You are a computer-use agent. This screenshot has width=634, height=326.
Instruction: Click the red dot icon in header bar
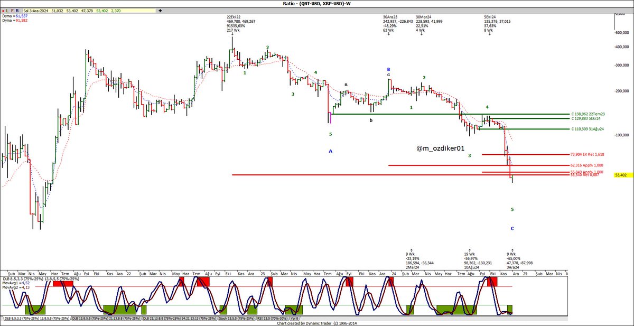click(x=4, y=10)
